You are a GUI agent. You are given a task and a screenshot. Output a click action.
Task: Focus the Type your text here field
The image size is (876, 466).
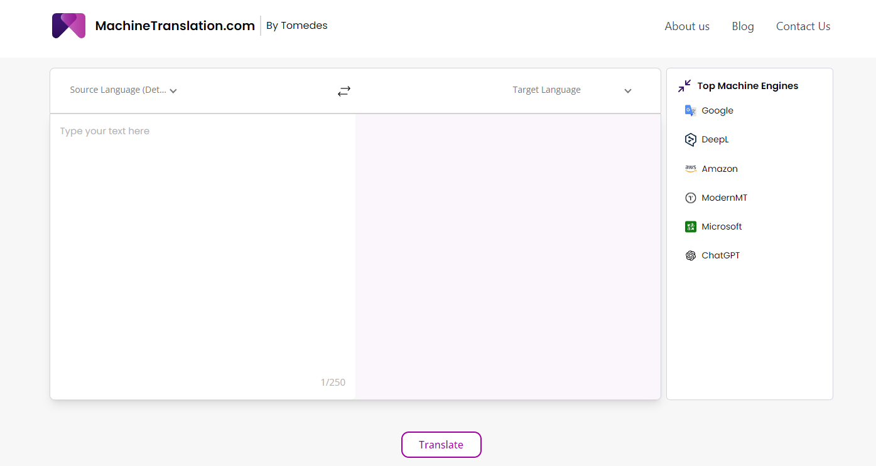(x=203, y=256)
